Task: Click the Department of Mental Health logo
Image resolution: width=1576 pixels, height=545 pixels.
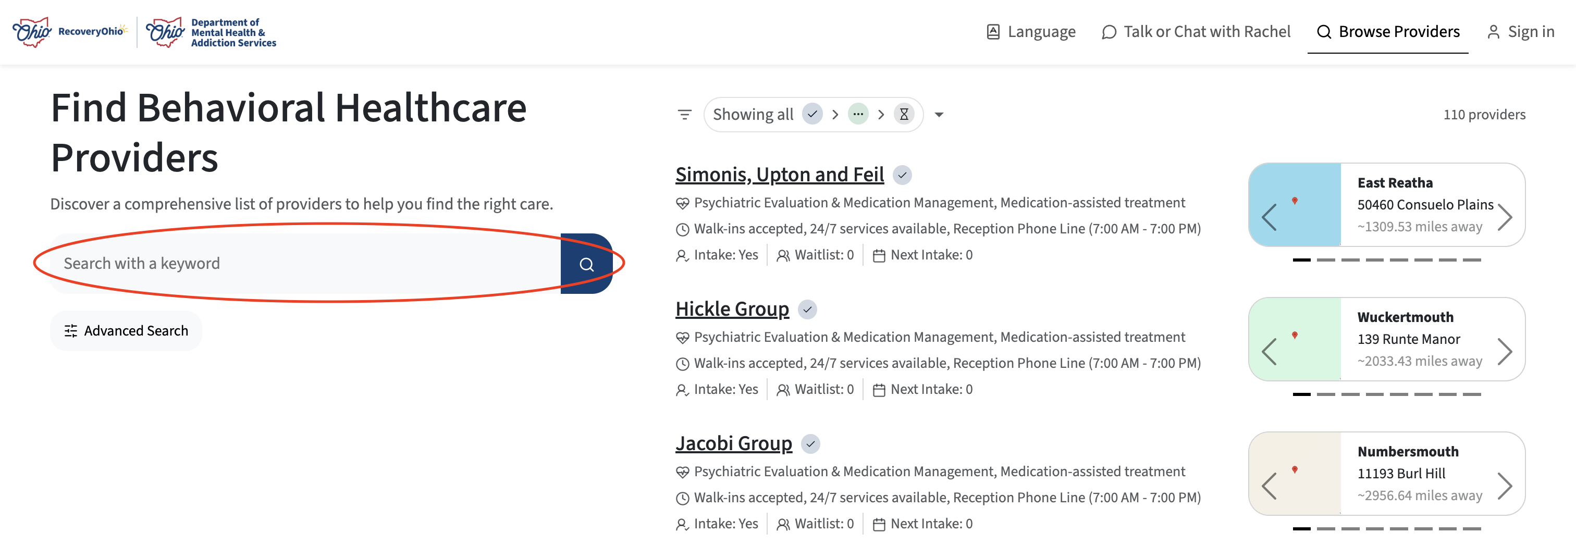Action: coord(211,32)
